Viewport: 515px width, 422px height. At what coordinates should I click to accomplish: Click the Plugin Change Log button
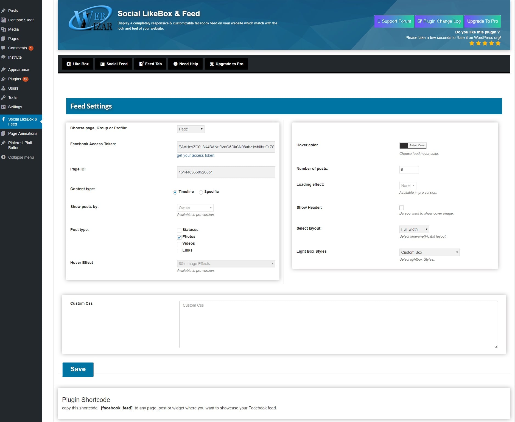439,21
